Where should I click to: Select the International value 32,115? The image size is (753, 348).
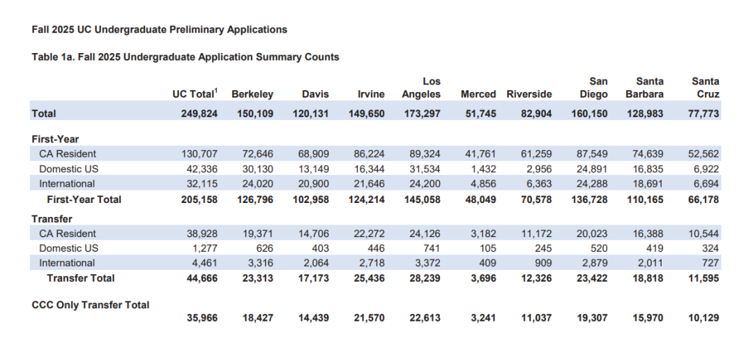tap(200, 184)
